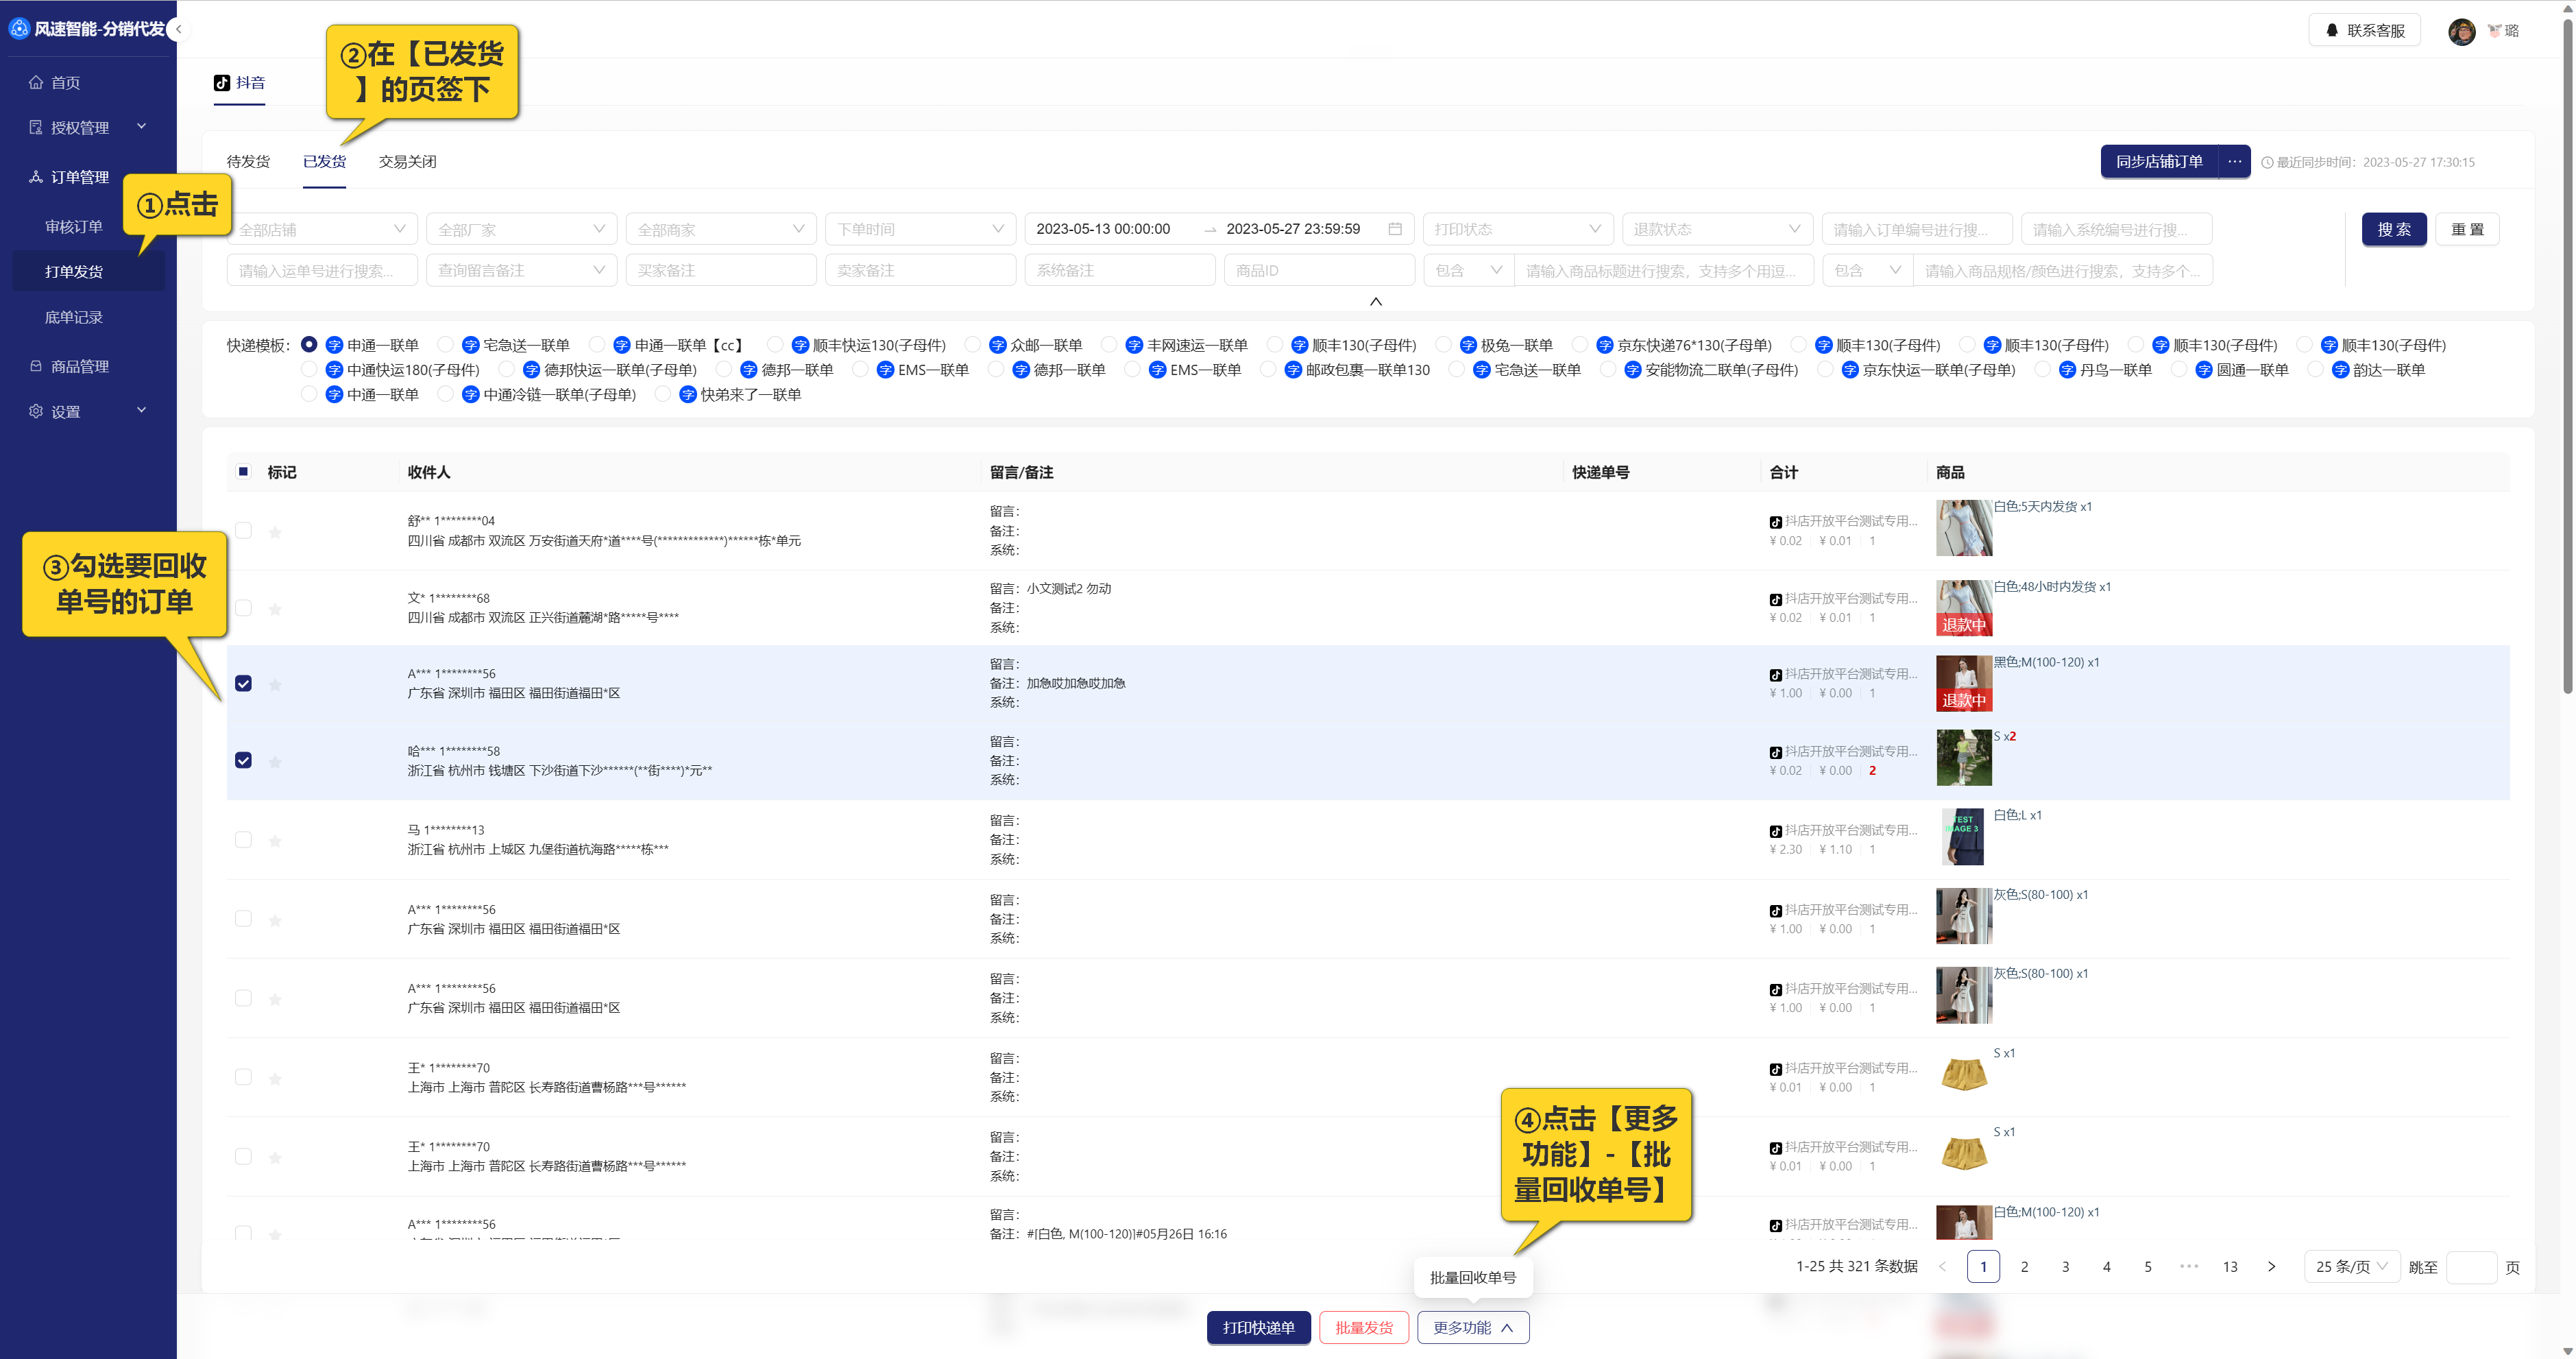Click the three-dots button beside 同步店铺订单
Image resolution: width=2576 pixels, height=1359 pixels.
coord(2234,161)
